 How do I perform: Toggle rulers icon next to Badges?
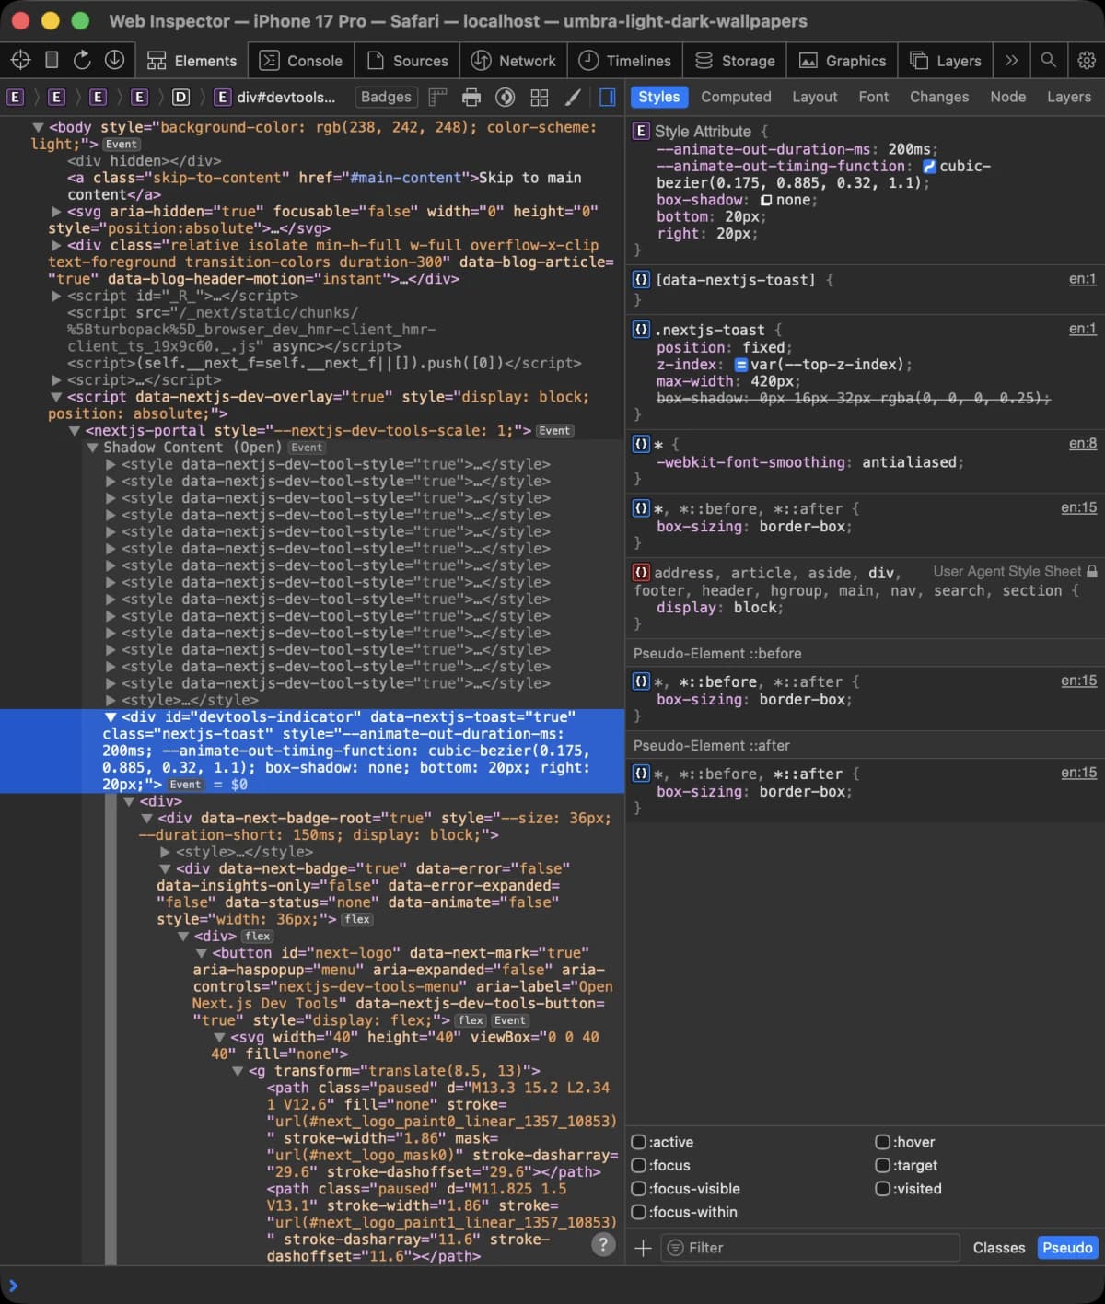[x=437, y=97]
